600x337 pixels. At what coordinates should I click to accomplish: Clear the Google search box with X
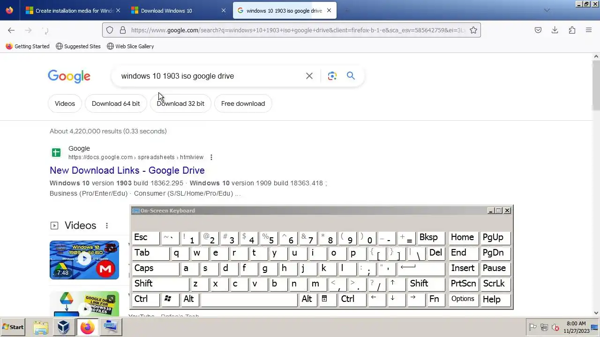(x=309, y=76)
